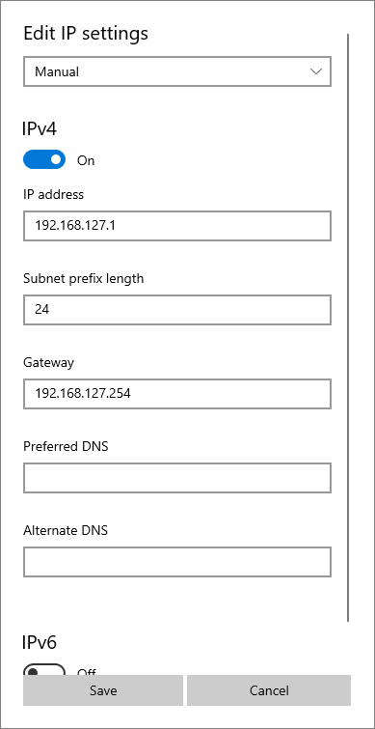
Task: Cancel the IP settings changes
Action: (269, 690)
